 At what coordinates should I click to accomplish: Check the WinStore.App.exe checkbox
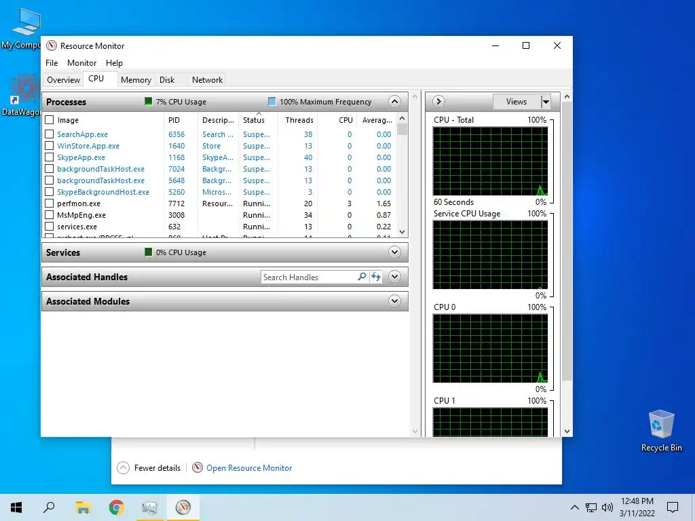tap(50, 146)
